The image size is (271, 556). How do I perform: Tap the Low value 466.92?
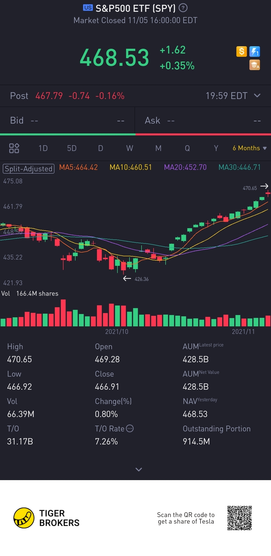[x=20, y=387]
